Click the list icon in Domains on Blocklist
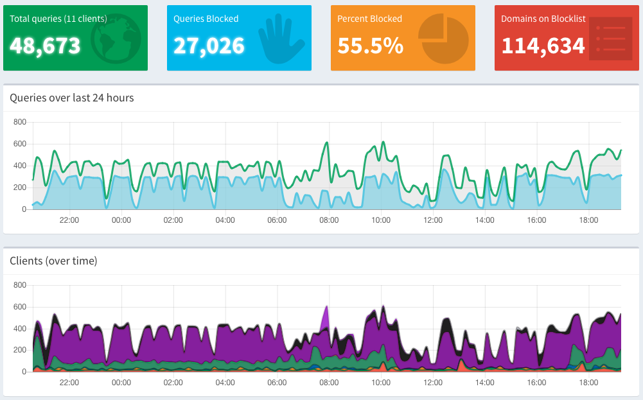This screenshot has height=400, width=643. 607,39
